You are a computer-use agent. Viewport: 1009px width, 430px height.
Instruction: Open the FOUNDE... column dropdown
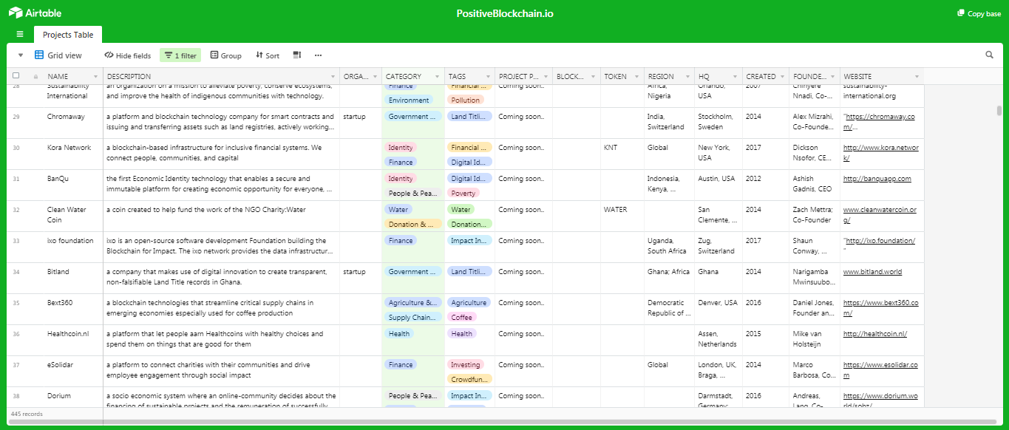(x=832, y=77)
